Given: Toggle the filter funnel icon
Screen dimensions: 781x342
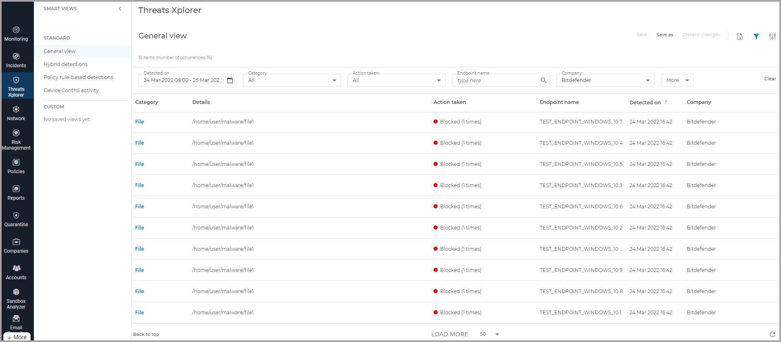Looking at the screenshot, I should 756,36.
